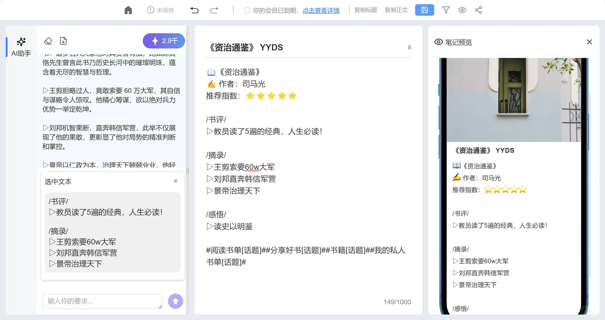The width and height of the screenshot is (605, 320).
Task: Click the 2.9千 credits button
Action: tap(163, 41)
